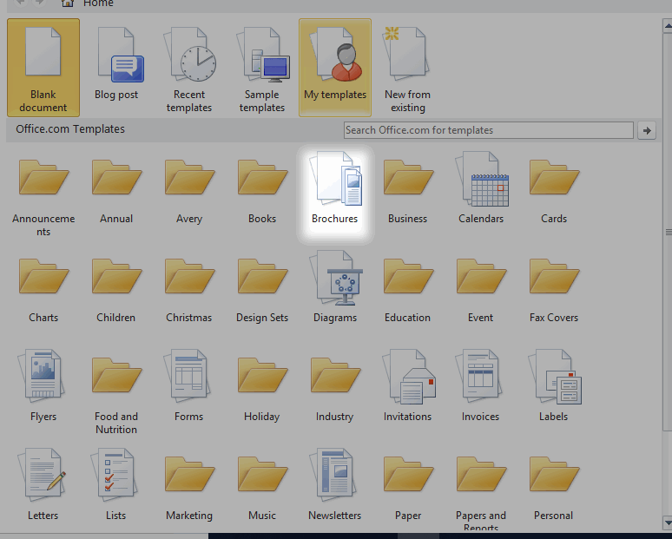Click the scrollbar up arrow
Image resolution: width=672 pixels, height=539 pixels.
pyautogui.click(x=668, y=26)
